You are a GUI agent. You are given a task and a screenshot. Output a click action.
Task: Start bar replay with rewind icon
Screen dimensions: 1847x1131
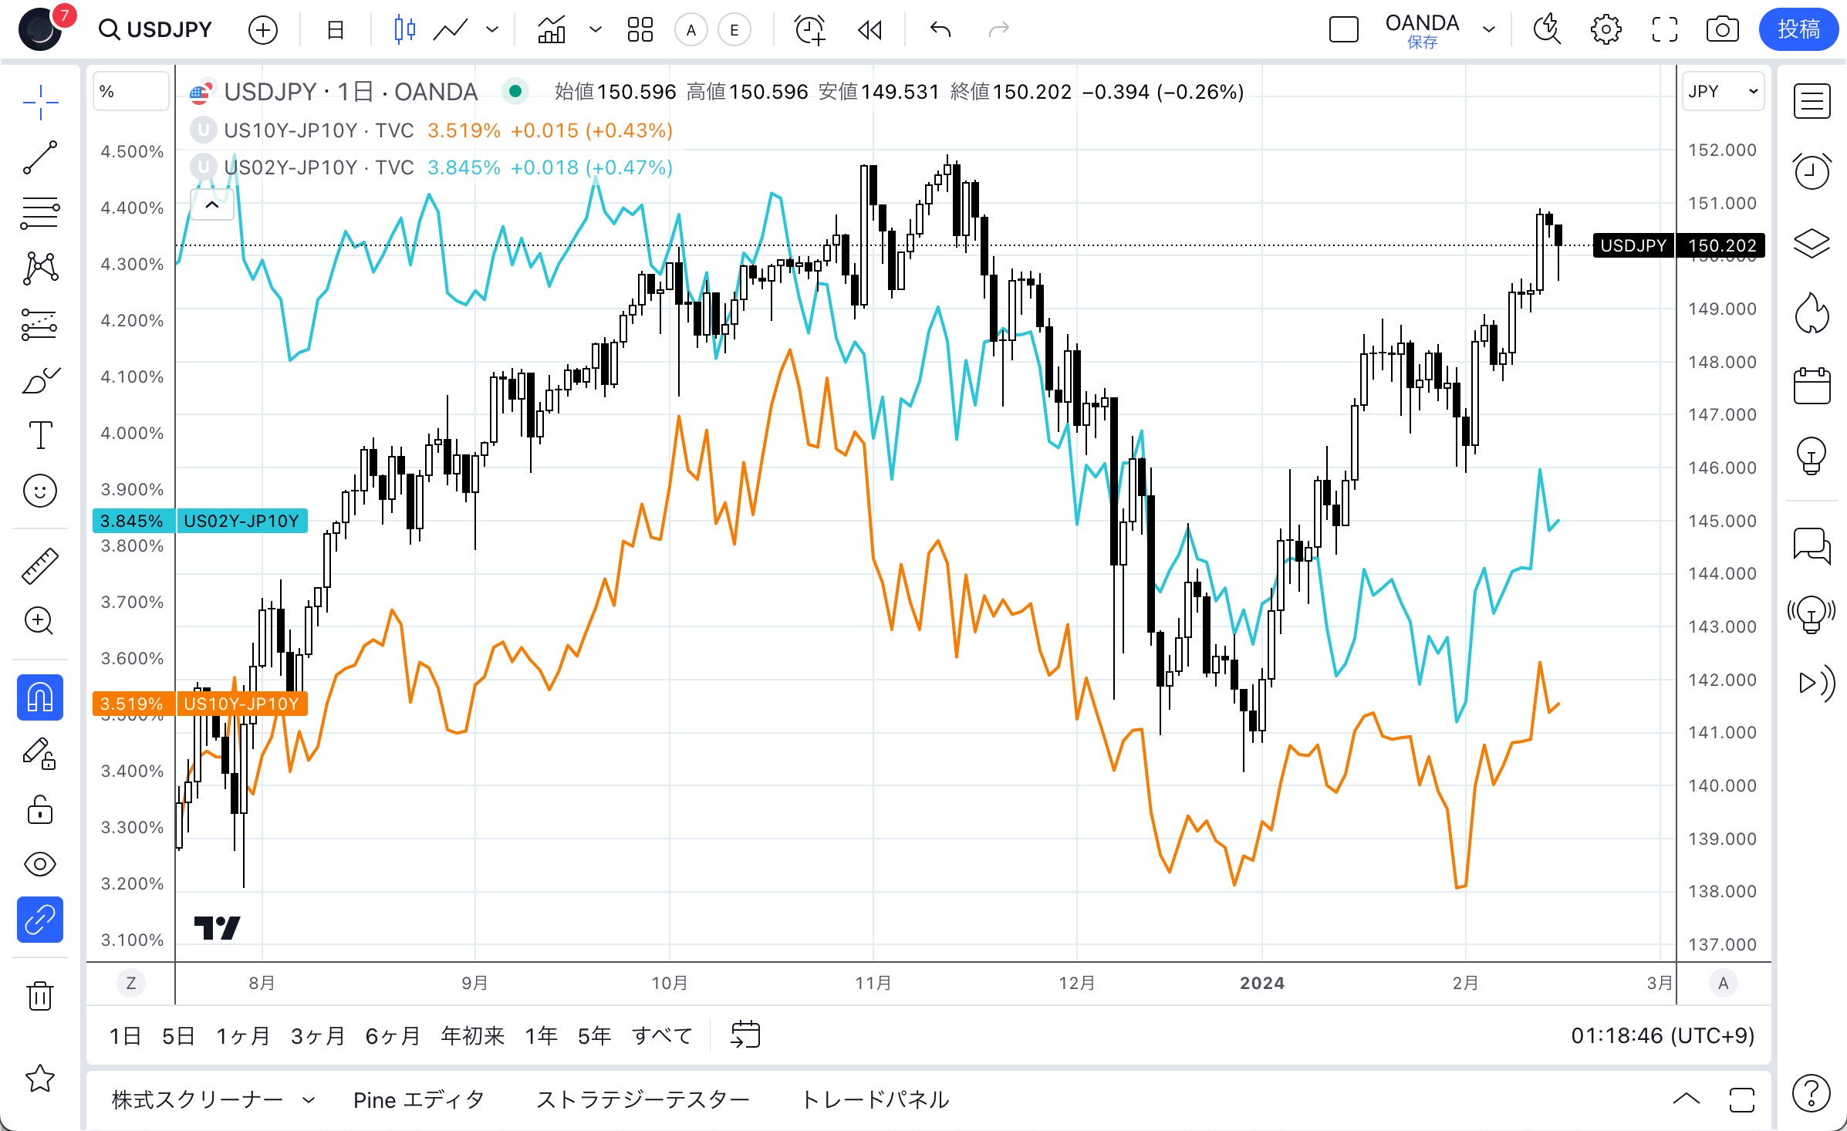[x=870, y=30]
